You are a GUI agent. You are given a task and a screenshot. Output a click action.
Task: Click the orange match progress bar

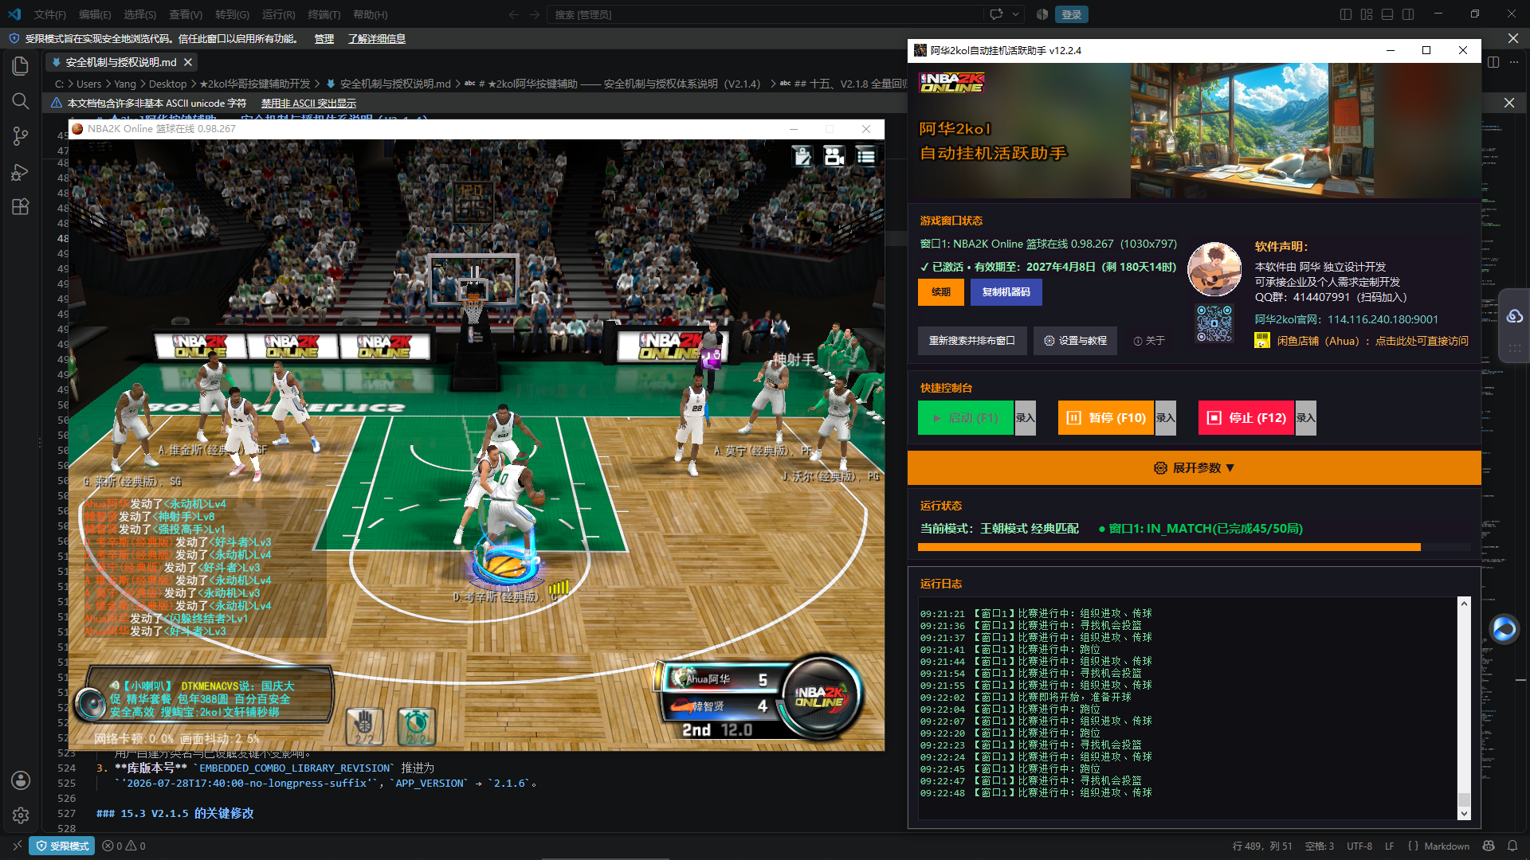1168,547
